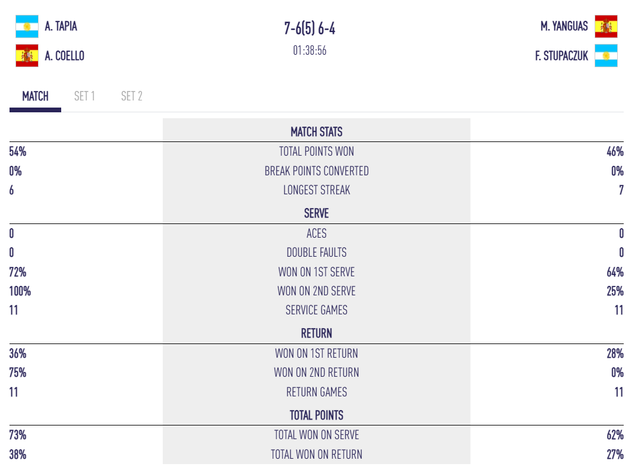Click the MATCH STATS section header
The image size is (635, 476).
click(316, 132)
